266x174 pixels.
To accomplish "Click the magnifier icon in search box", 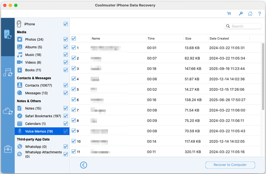I will pos(228,26).
